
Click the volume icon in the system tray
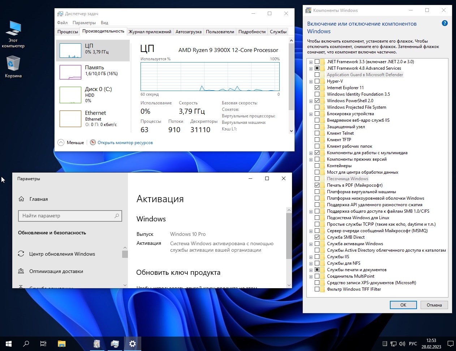pyautogui.click(x=402, y=343)
